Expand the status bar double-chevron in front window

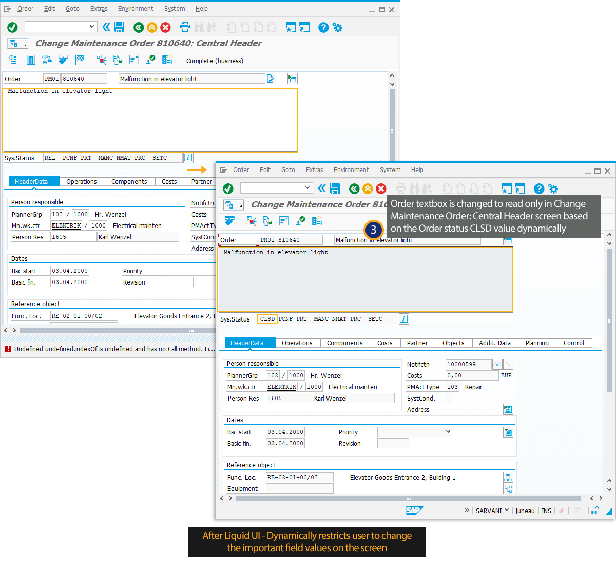[x=467, y=511]
